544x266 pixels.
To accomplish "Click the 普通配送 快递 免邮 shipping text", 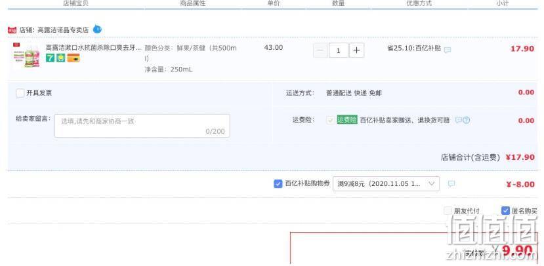I will [354, 93].
